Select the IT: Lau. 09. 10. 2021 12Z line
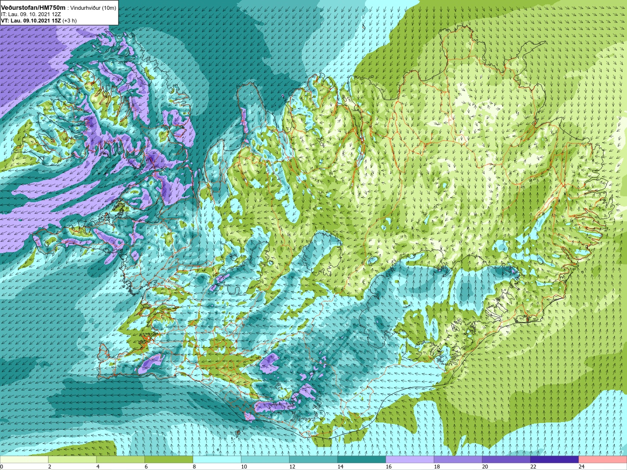This screenshot has height=470, width=627. [31, 14]
